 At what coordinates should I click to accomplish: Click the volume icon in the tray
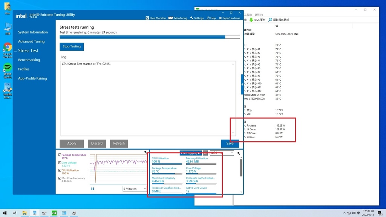(354, 213)
